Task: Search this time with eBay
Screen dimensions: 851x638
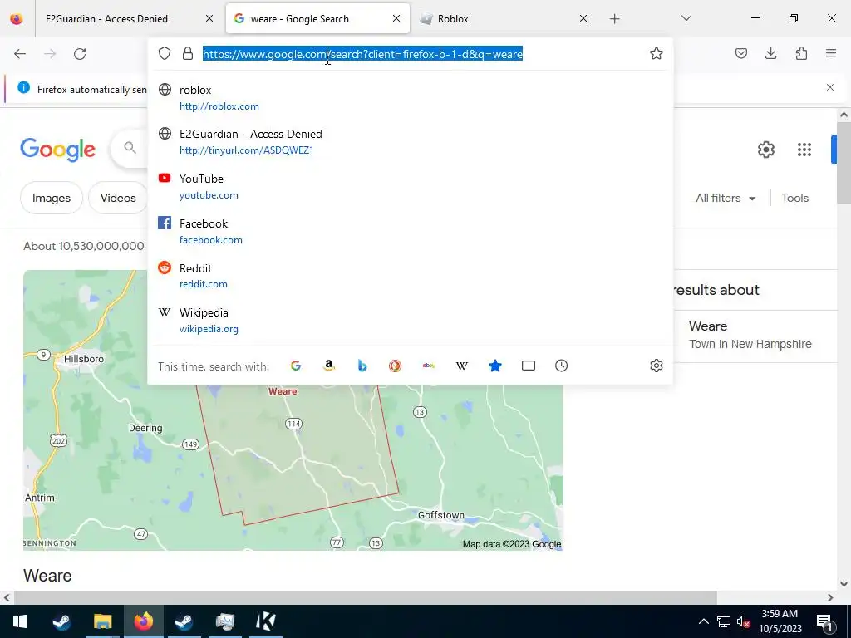Action: (429, 366)
